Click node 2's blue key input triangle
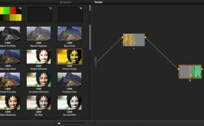Image resolution: width=204 pixels, height=126 pixels. (178, 75)
